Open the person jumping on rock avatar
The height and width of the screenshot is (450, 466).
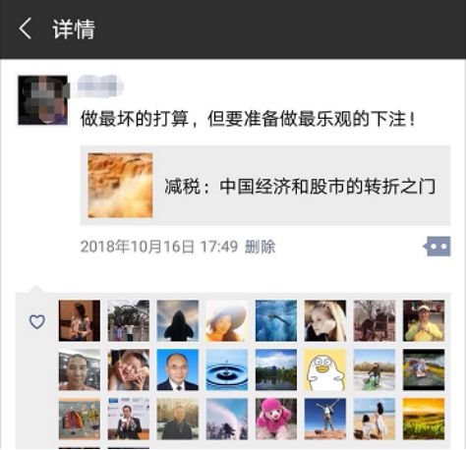click(x=325, y=419)
